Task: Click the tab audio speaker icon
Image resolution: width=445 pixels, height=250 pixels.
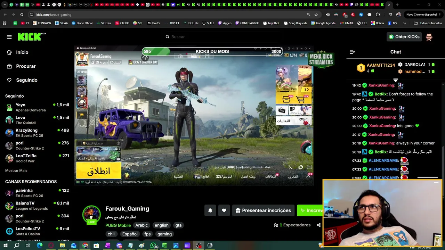Action: (327, 15)
